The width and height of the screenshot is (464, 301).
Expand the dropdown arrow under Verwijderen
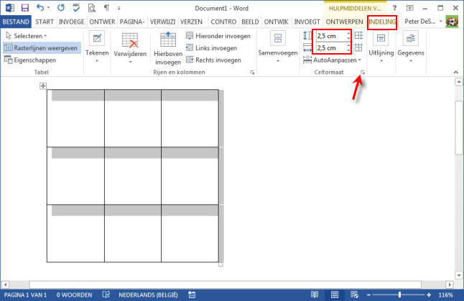130,62
